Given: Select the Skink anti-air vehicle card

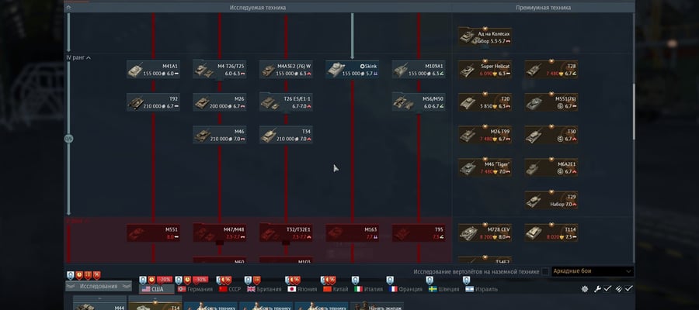Looking at the screenshot, I should (353, 70).
